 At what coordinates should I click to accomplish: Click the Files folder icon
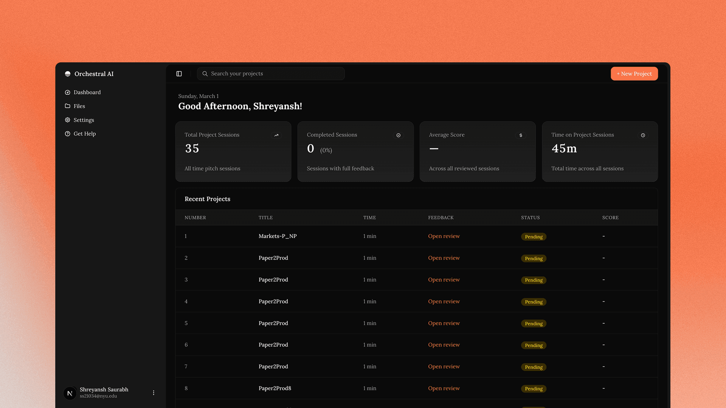pos(68,106)
